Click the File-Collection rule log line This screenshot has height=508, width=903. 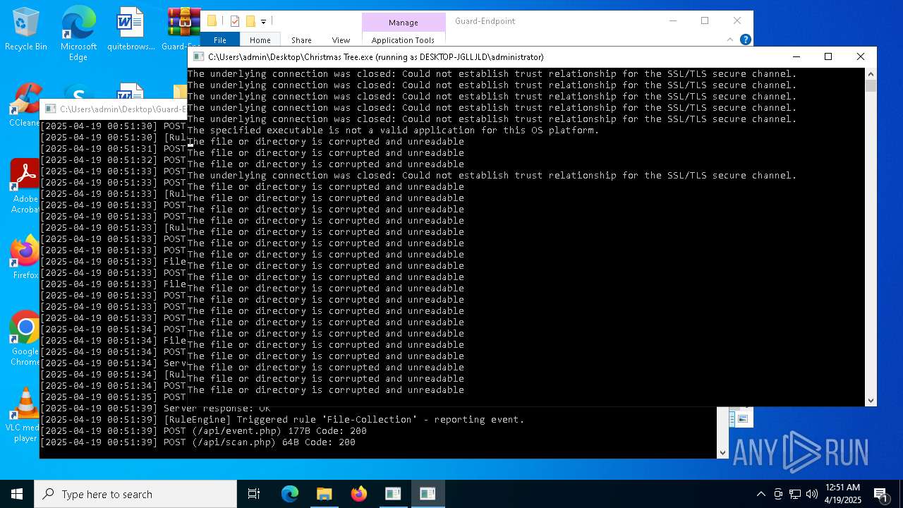(282, 420)
